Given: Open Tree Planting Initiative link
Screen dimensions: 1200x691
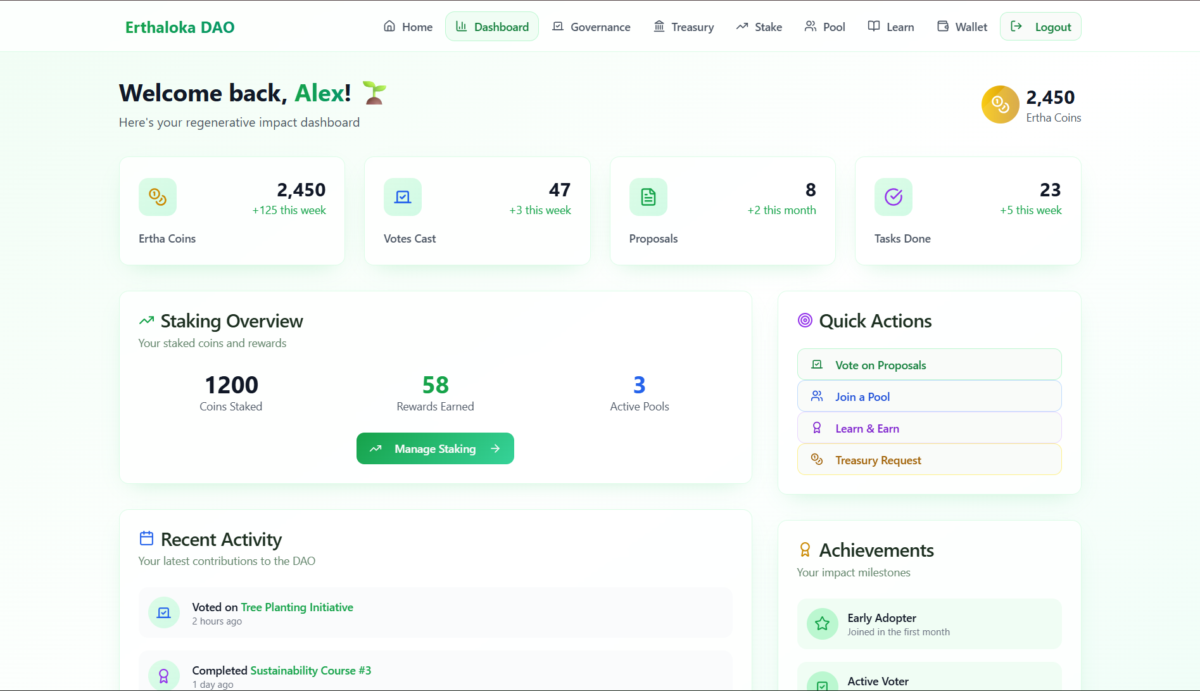Looking at the screenshot, I should (x=297, y=607).
